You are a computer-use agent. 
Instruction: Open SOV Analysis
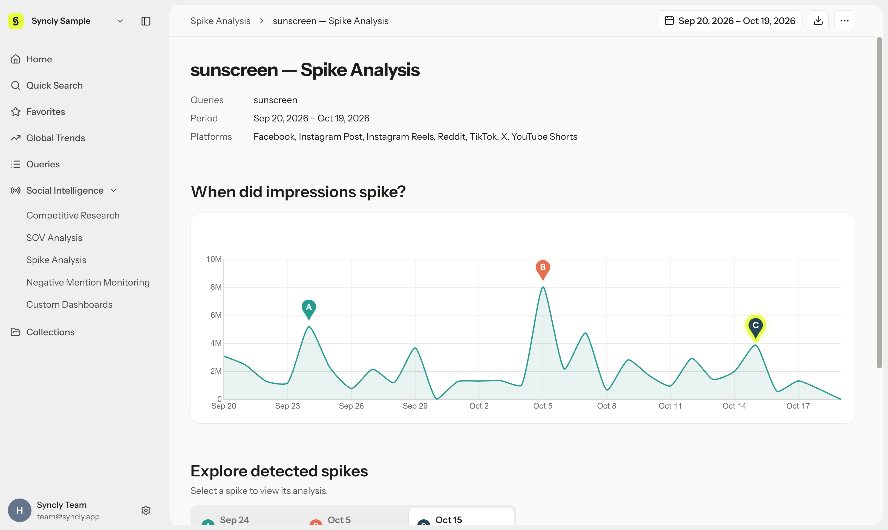tap(54, 238)
